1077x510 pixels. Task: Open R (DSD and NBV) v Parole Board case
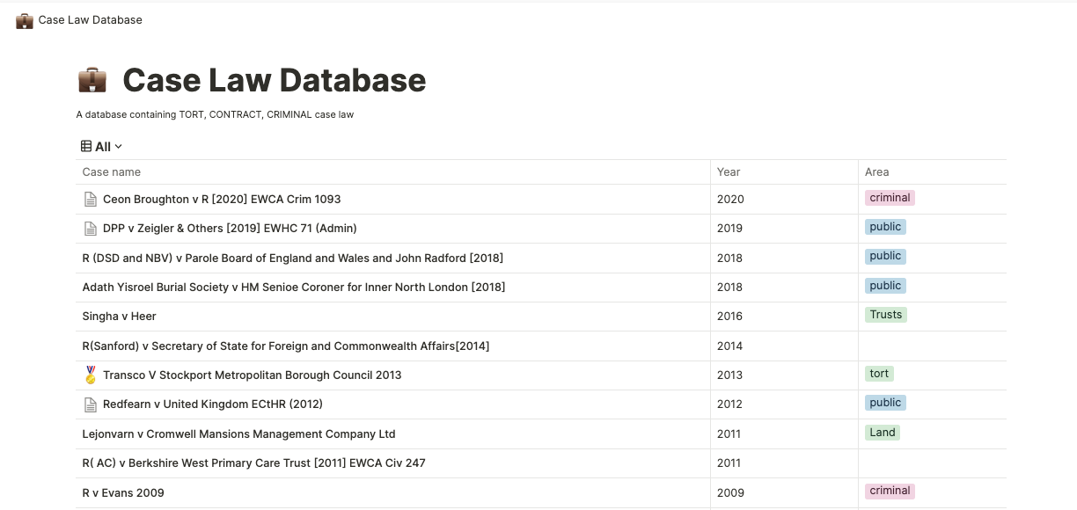(x=293, y=258)
